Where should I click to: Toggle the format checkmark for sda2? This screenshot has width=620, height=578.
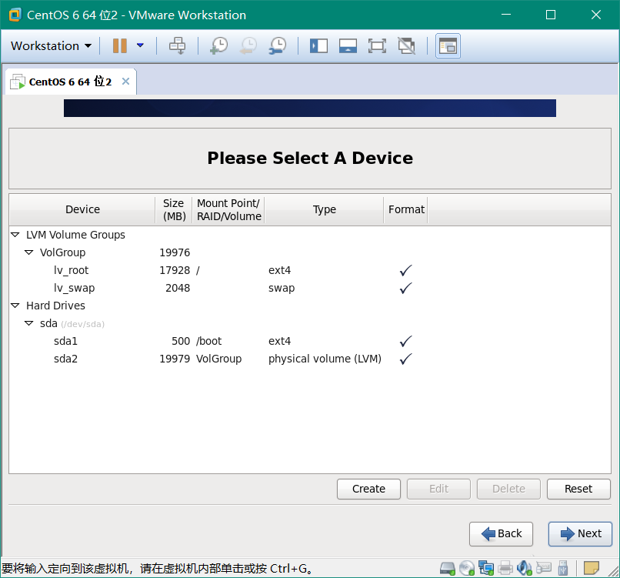click(405, 359)
